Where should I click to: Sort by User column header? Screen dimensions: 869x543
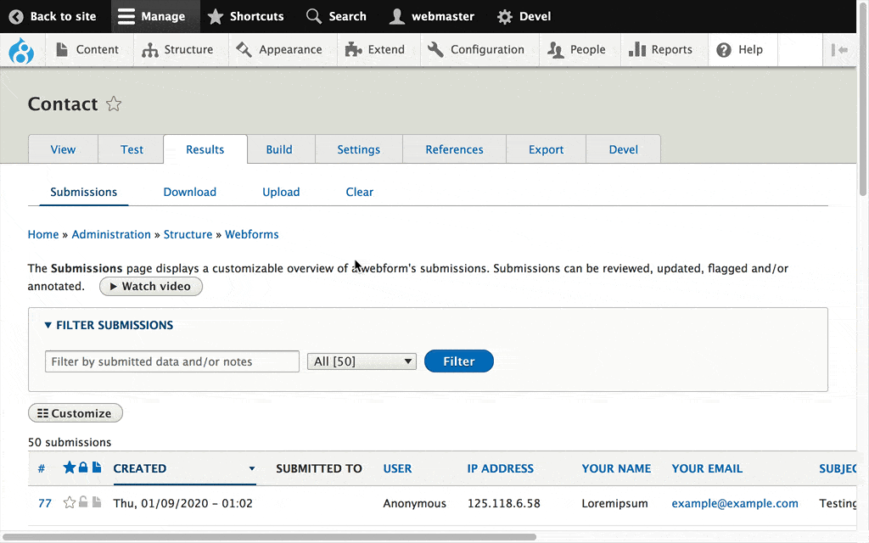(397, 468)
